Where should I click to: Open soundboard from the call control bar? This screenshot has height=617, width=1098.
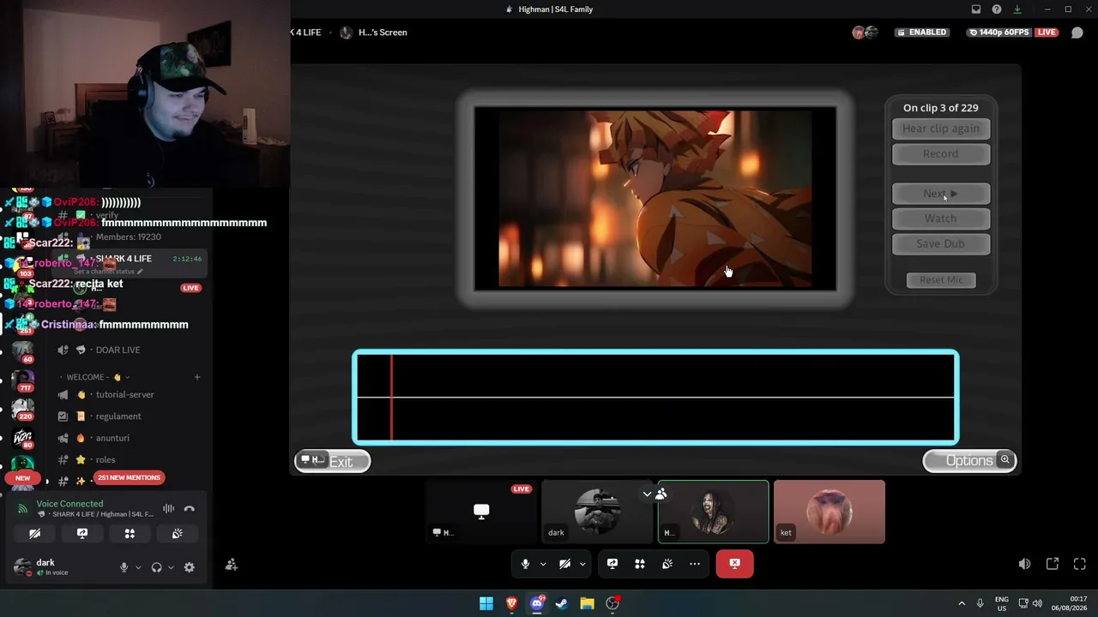(x=667, y=564)
